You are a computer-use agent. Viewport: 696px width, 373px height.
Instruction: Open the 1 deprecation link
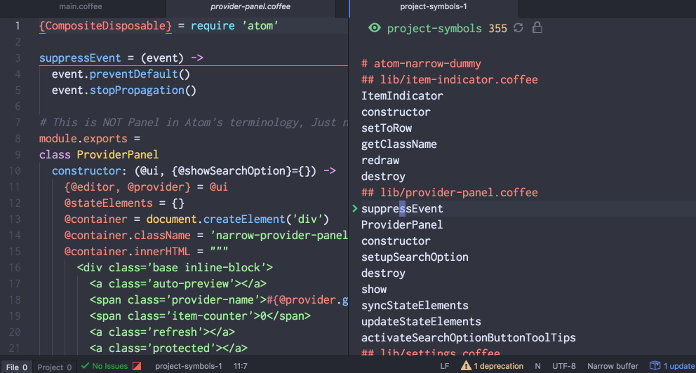(x=498, y=366)
